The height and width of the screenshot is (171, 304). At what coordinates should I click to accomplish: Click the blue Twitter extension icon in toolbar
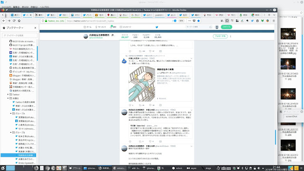click(x=252, y=21)
